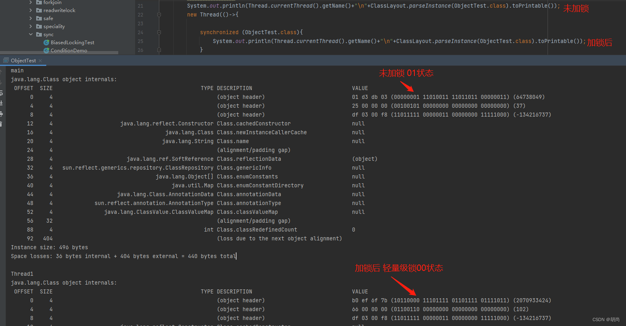The height and width of the screenshot is (326, 626).
Task: Toggle soft-wrap icon in Run console
Action: tap(1, 93)
